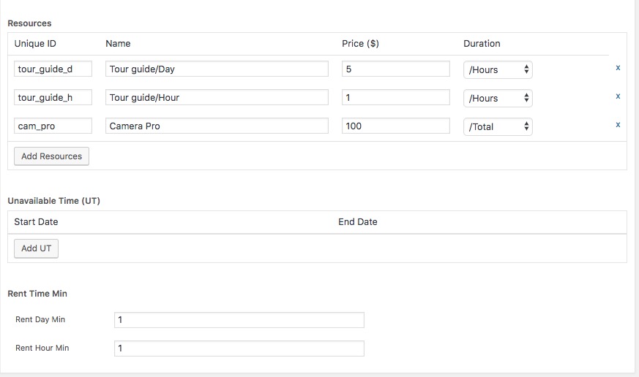
Task: Focus the tour_guide_h Unique ID field
Action: point(53,97)
